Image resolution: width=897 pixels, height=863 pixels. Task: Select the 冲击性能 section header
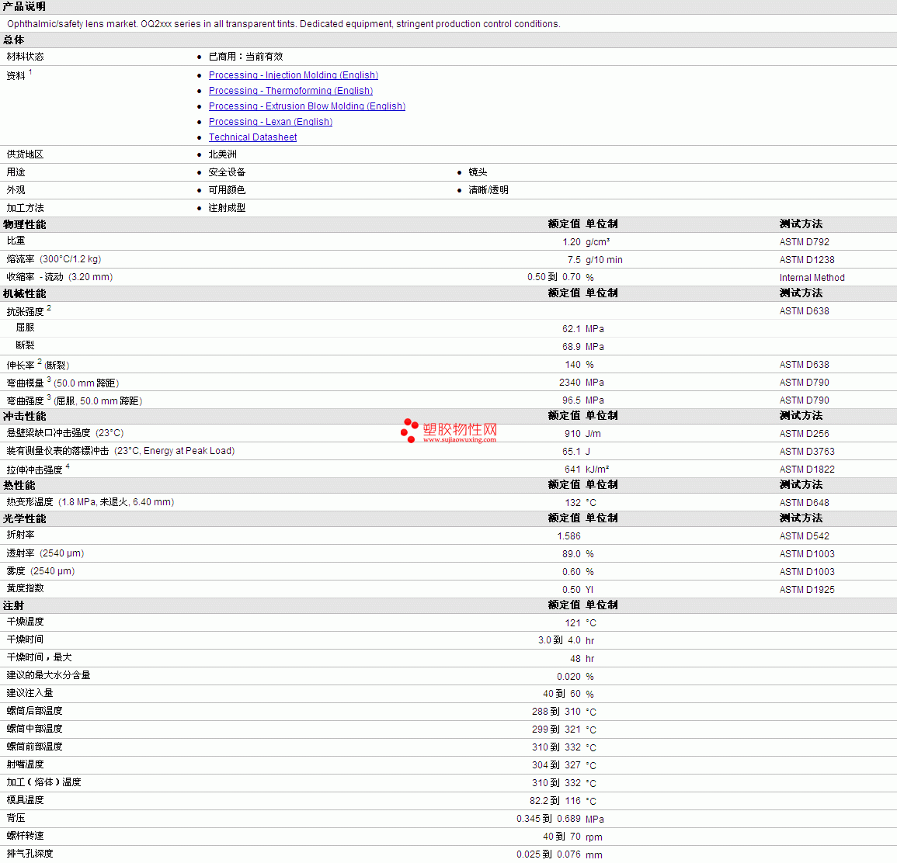[x=25, y=416]
